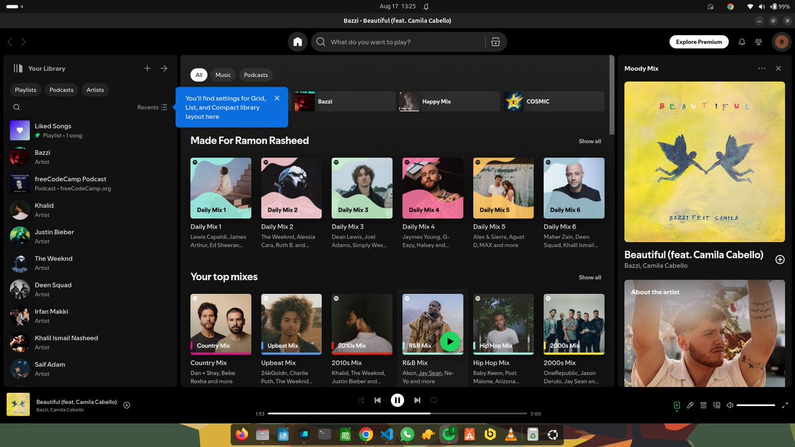Screen dimensions: 795x447
Task: Mute the volume
Action: point(729,405)
